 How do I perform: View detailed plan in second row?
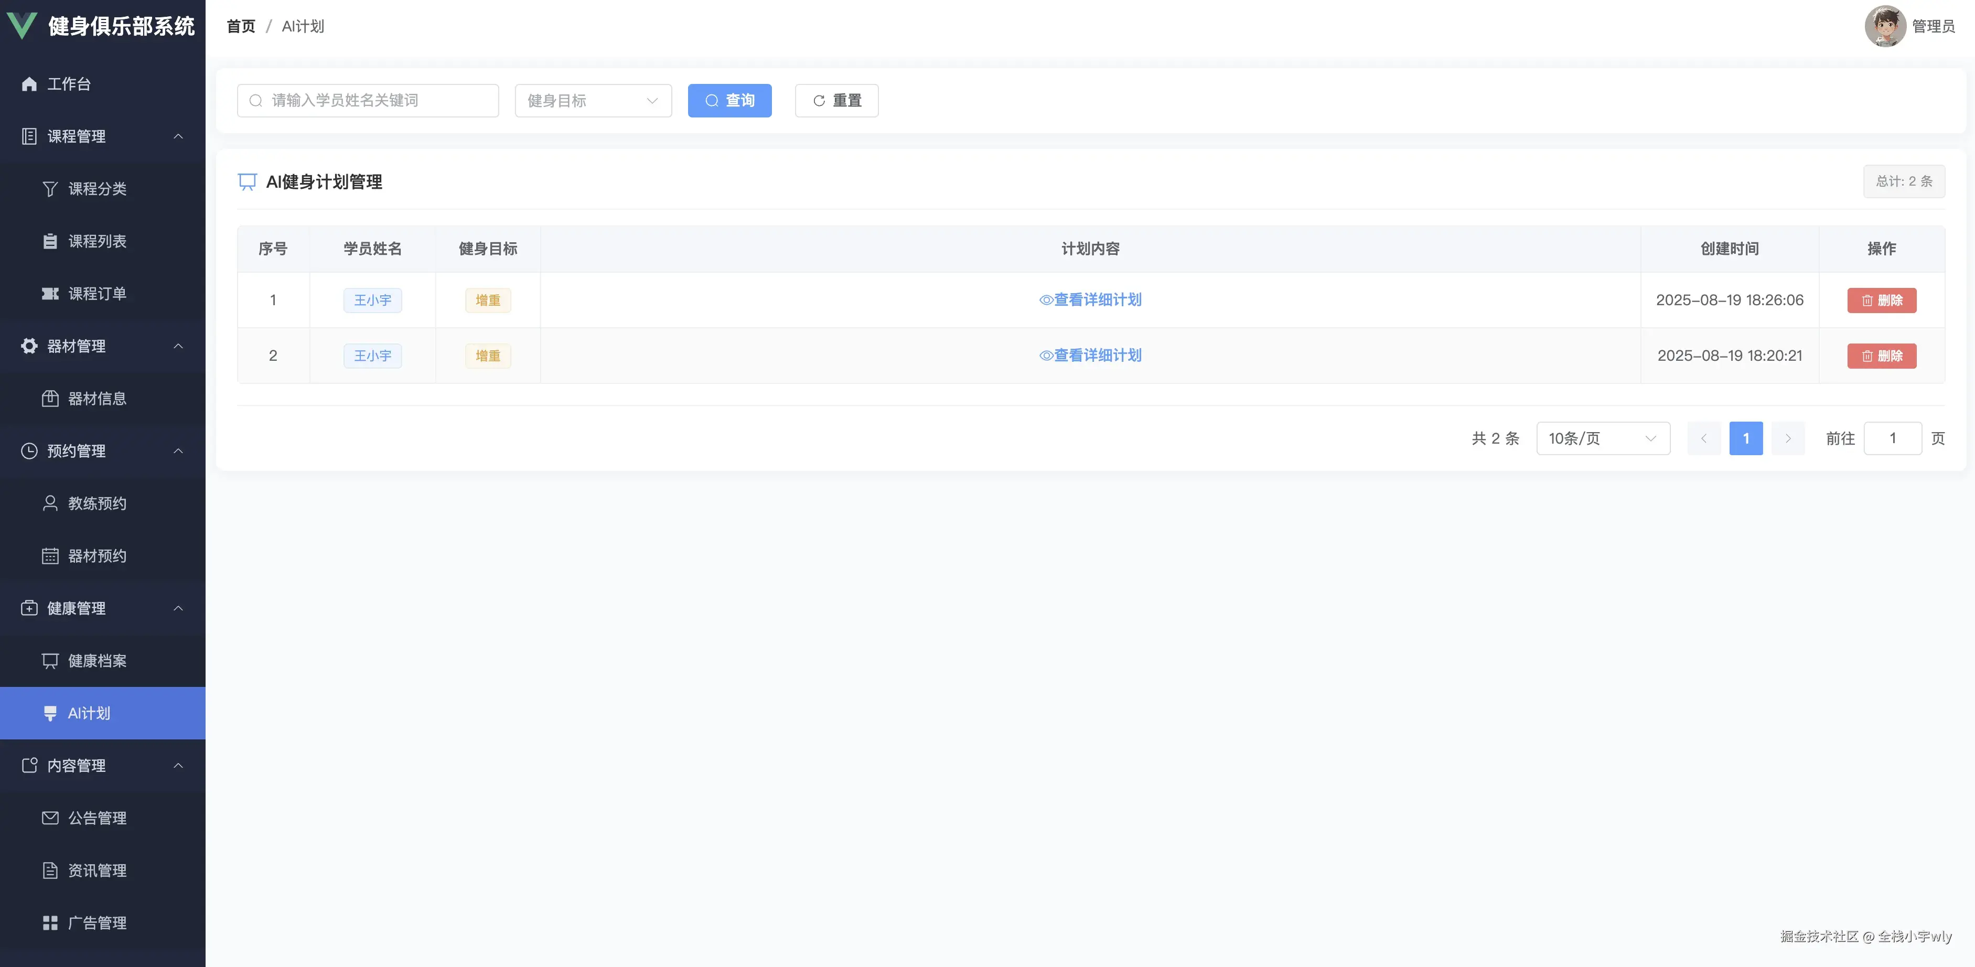coord(1090,356)
